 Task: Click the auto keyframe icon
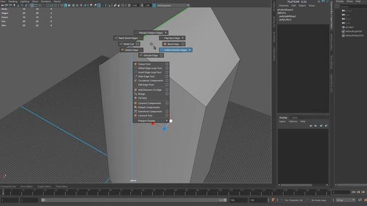(x=273, y=200)
